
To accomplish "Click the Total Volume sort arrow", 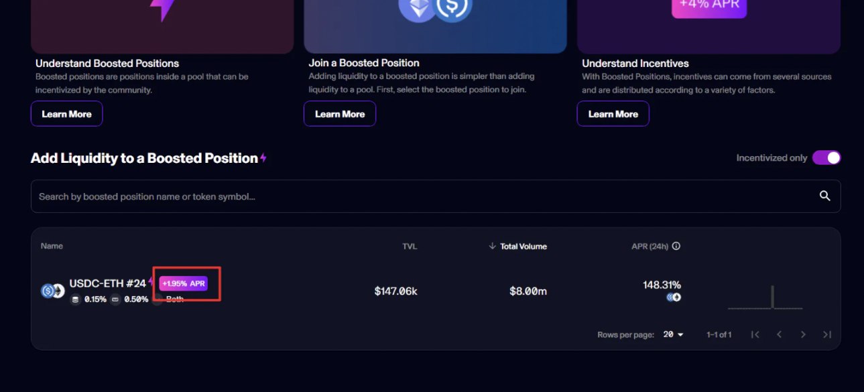I will (493, 247).
